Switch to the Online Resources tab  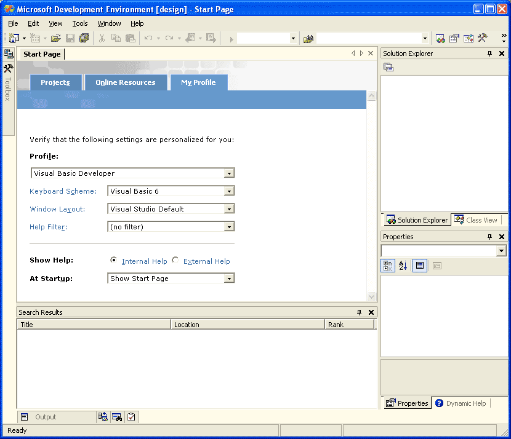[x=126, y=82]
